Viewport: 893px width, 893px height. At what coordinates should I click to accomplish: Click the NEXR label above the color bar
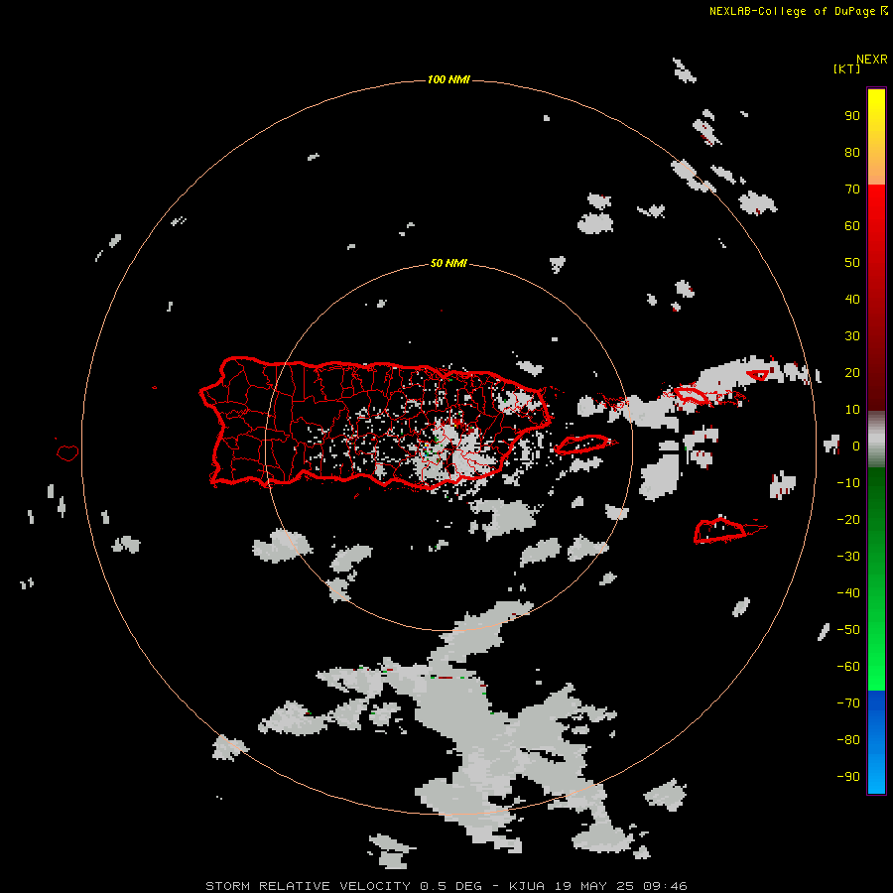click(x=872, y=60)
